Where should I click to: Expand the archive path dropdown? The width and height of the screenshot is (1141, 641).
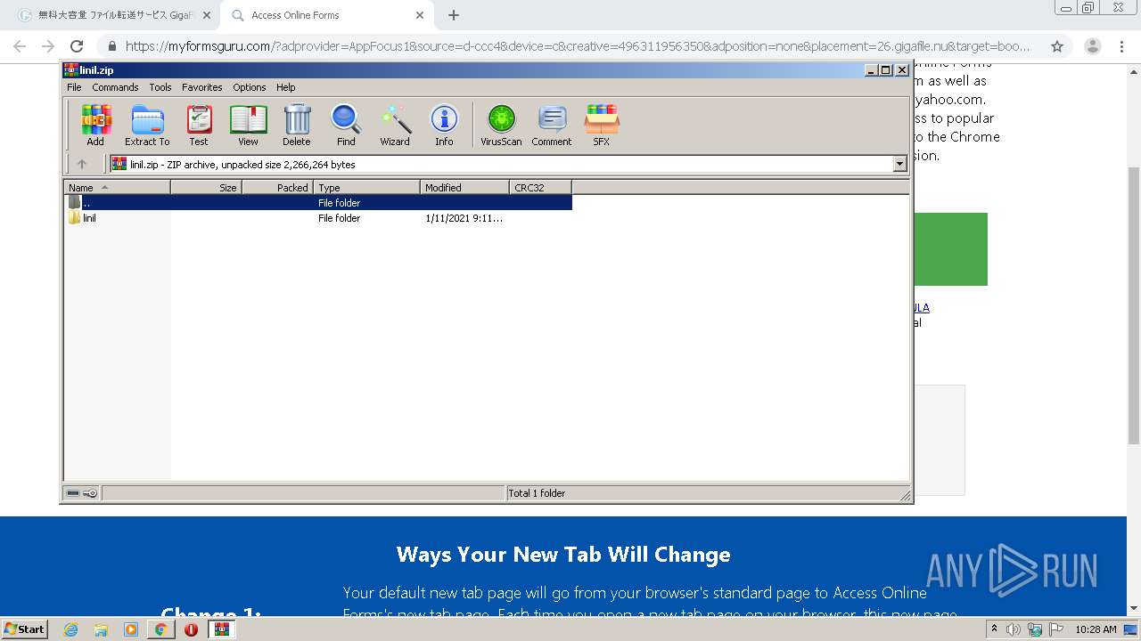(899, 164)
